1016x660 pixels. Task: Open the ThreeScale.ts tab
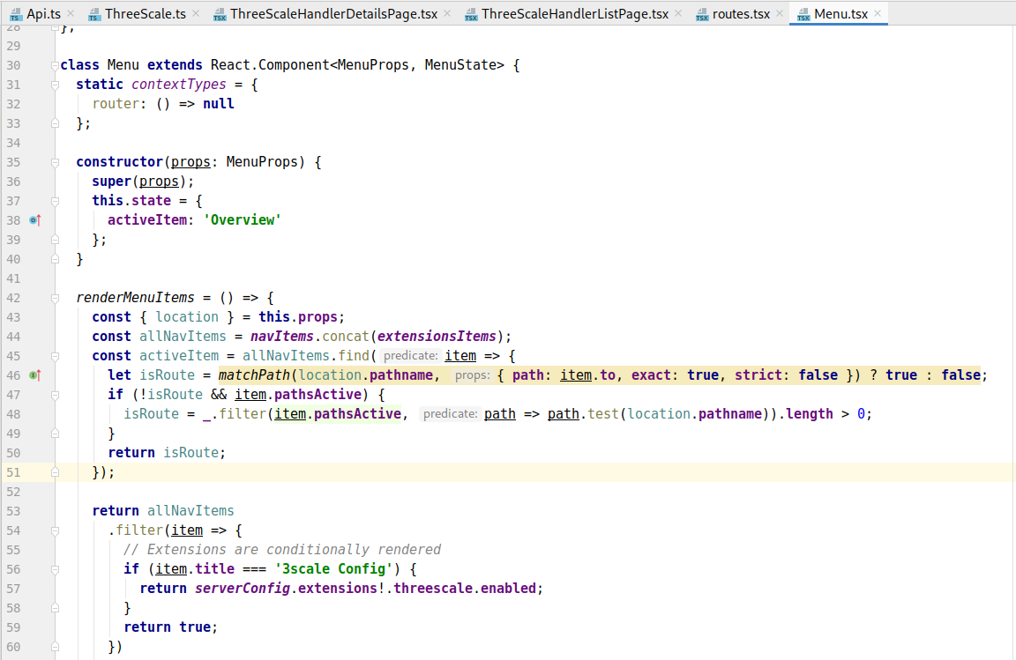tap(146, 13)
